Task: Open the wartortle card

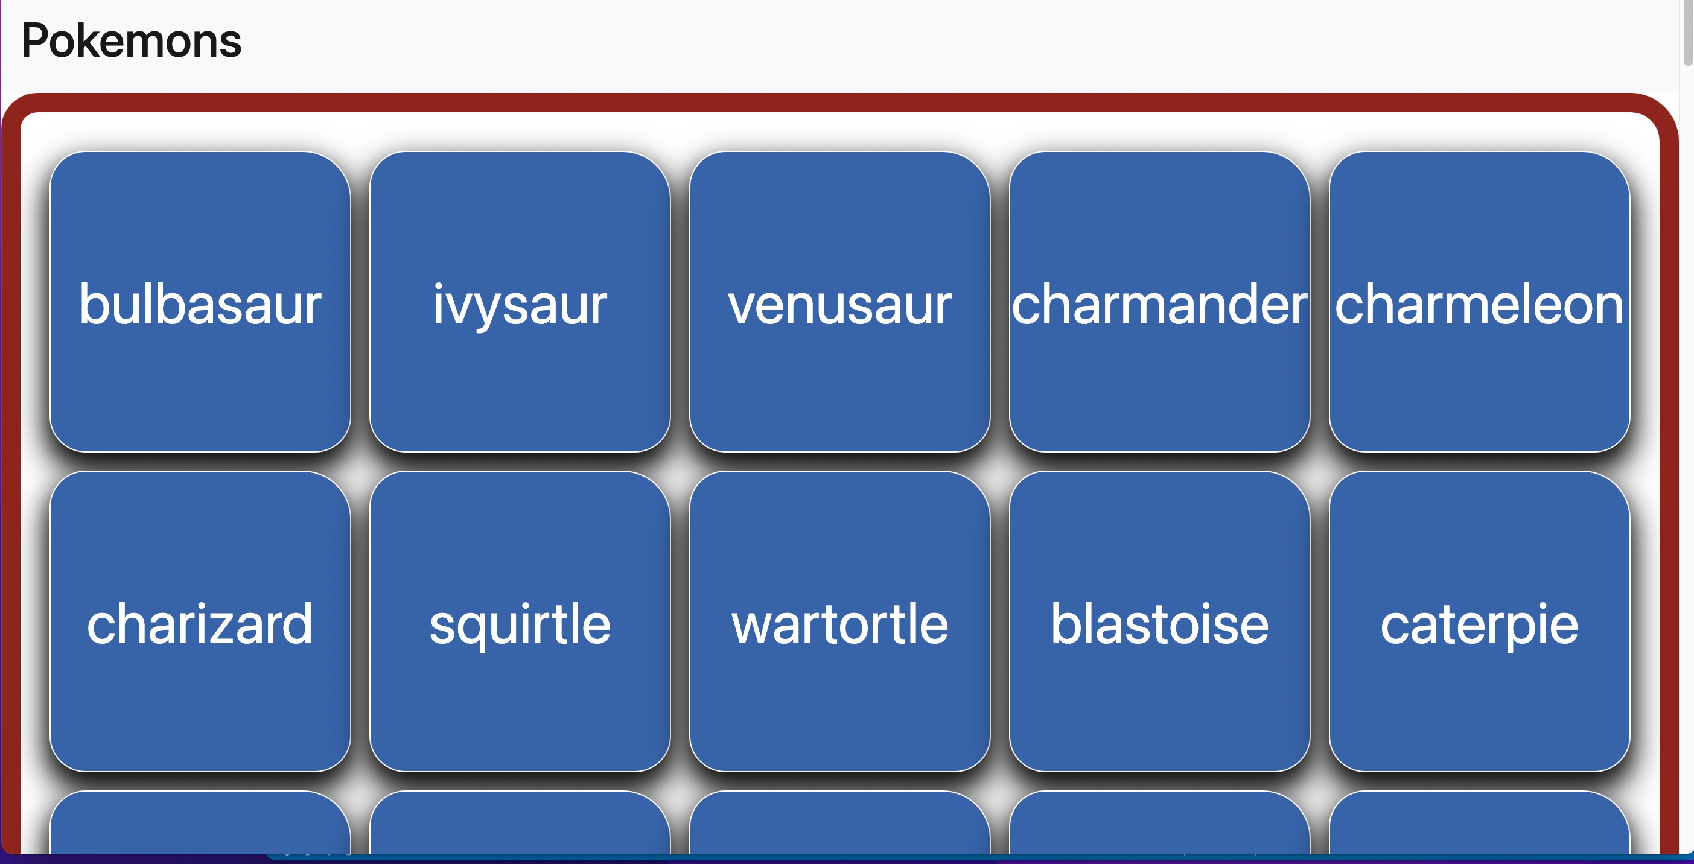Action: [840, 621]
